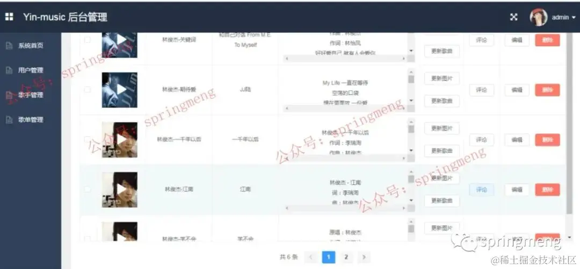
Task: Click 更新图片 for 林俊杰-江南
Action: [x=441, y=178]
